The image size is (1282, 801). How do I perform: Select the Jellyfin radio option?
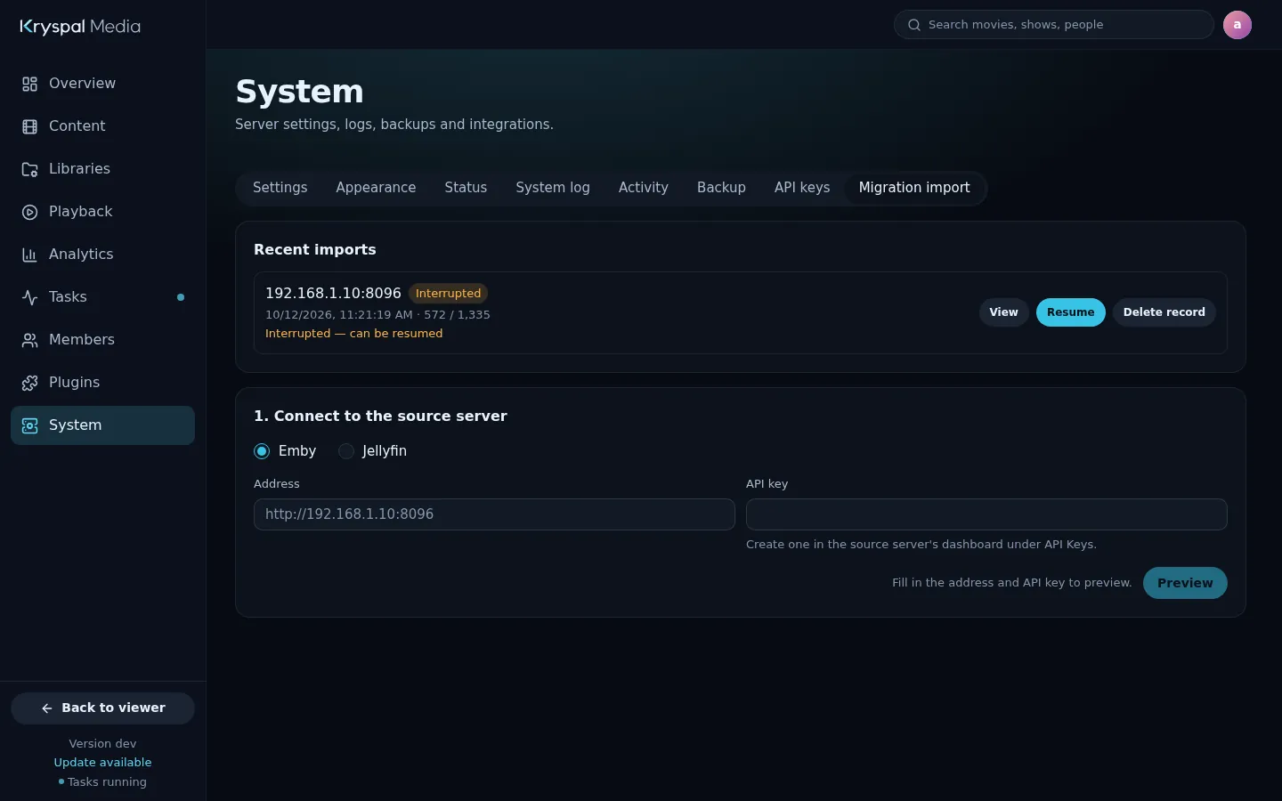(346, 451)
